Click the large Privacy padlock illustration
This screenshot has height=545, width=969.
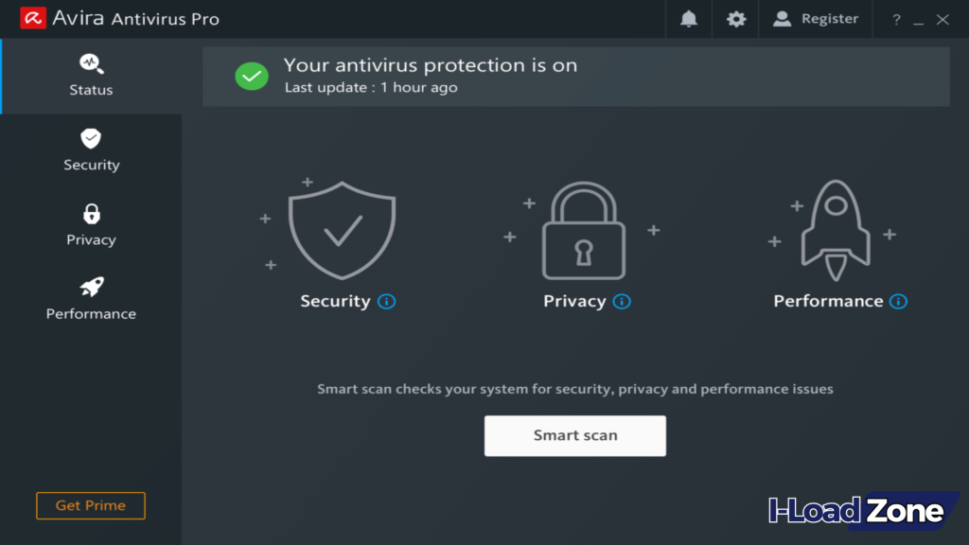pos(583,230)
